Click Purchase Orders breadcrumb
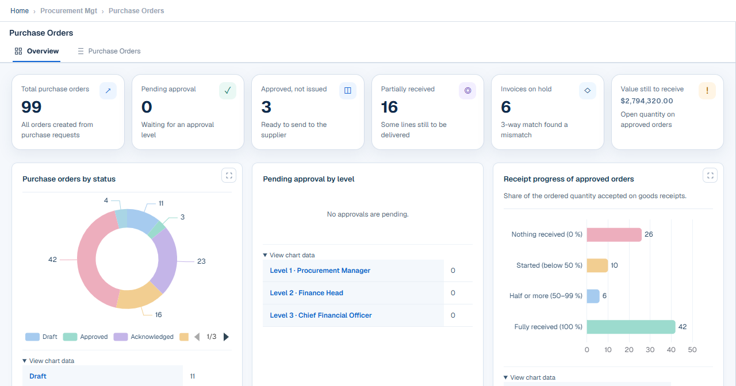This screenshot has width=736, height=386. (x=136, y=11)
